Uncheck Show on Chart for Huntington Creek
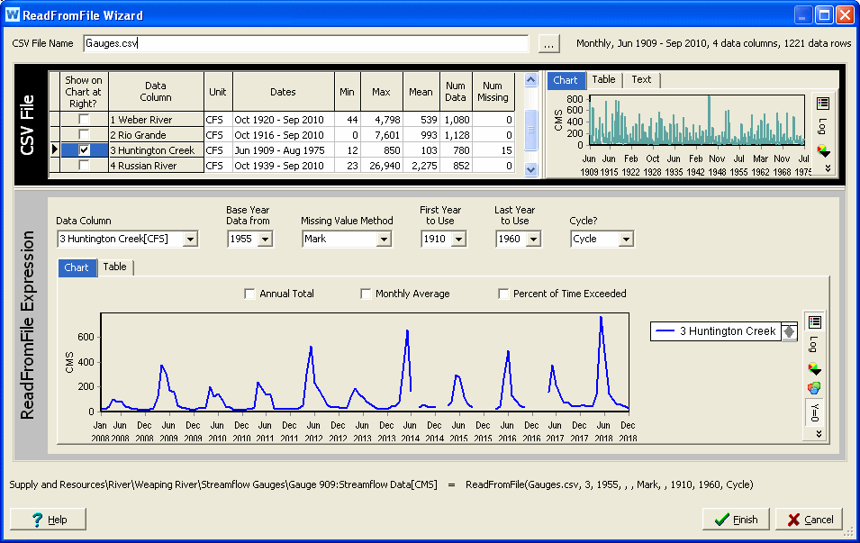Image resolution: width=860 pixels, height=543 pixels. point(84,149)
